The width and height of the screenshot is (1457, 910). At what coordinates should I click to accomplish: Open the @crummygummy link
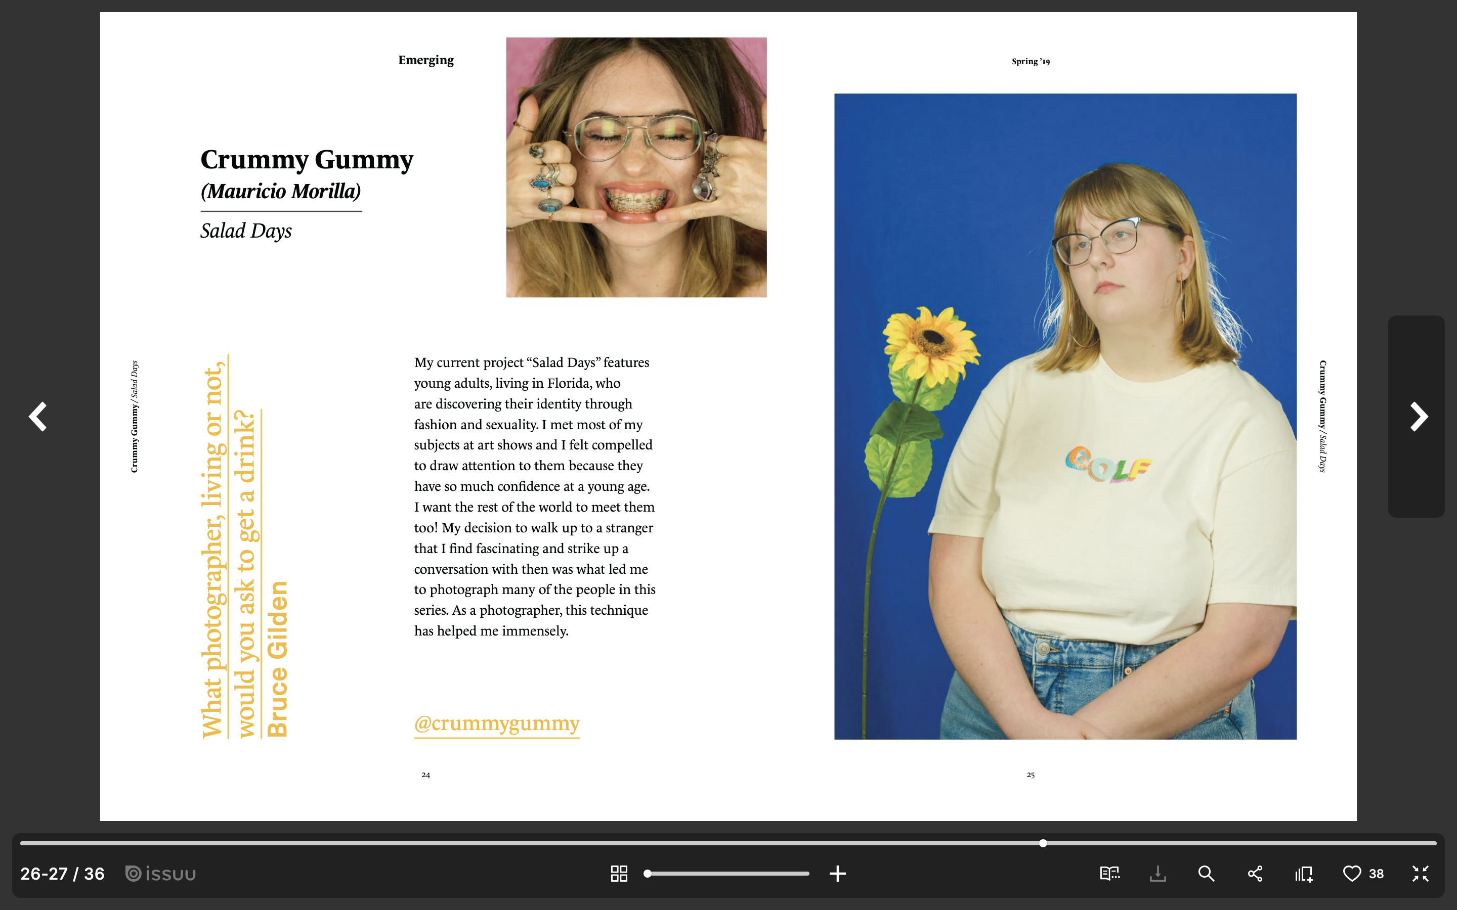click(497, 723)
